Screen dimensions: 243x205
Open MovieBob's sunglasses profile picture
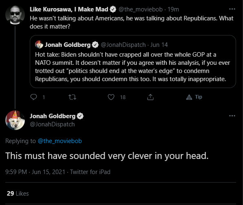[15, 15]
